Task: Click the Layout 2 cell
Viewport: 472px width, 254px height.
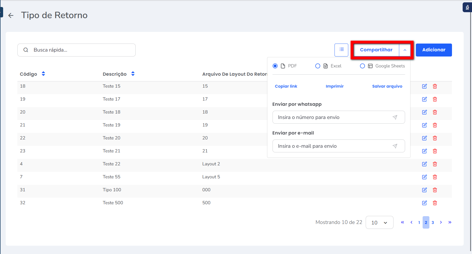Action: (211, 164)
